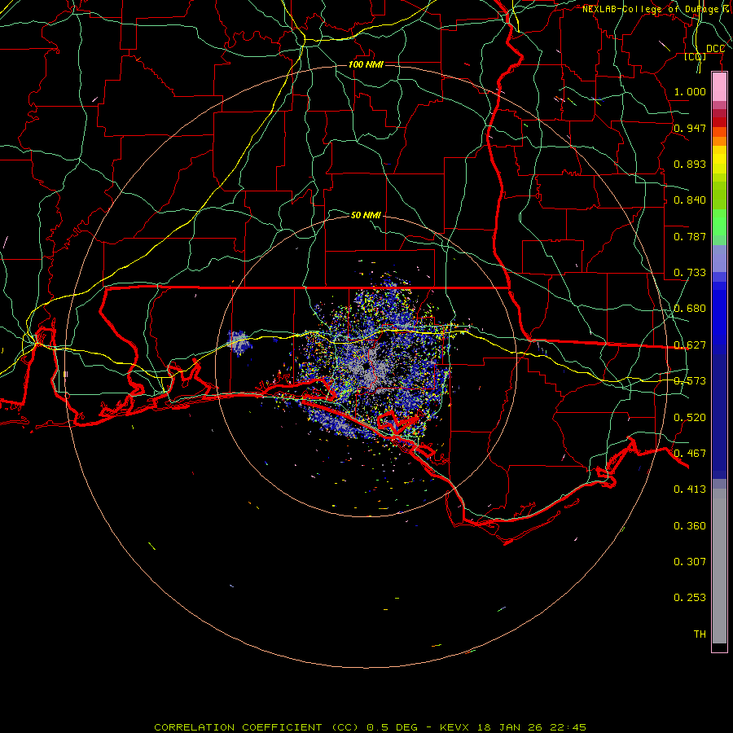733x733 pixels.
Task: Pick the gray swatch near 0.307
Action: click(x=719, y=566)
